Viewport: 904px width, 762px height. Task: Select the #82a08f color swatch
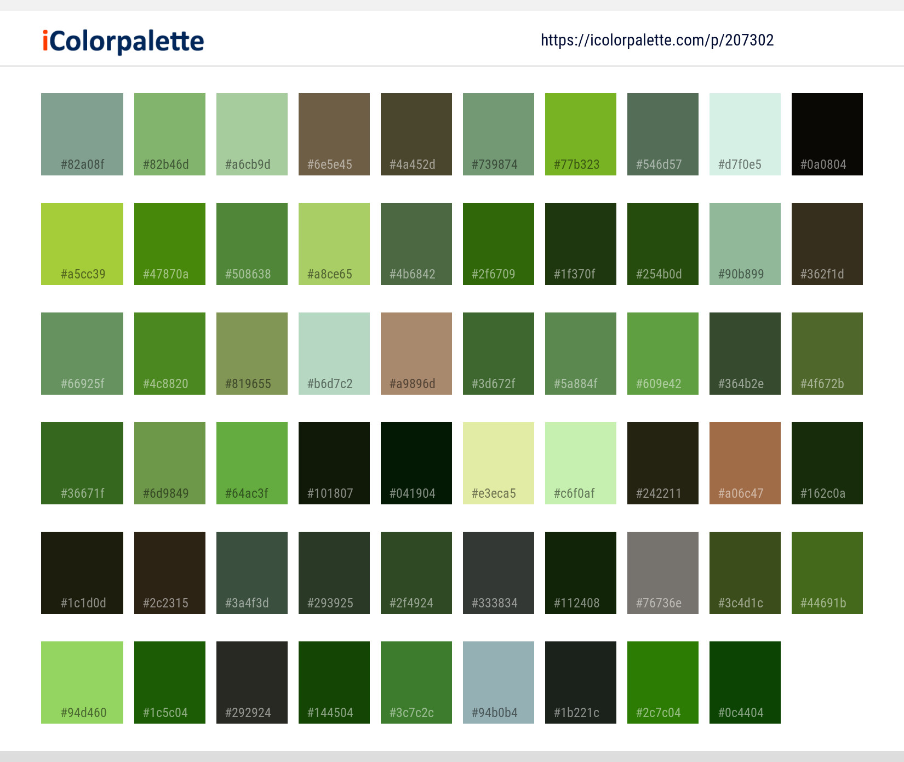(82, 134)
